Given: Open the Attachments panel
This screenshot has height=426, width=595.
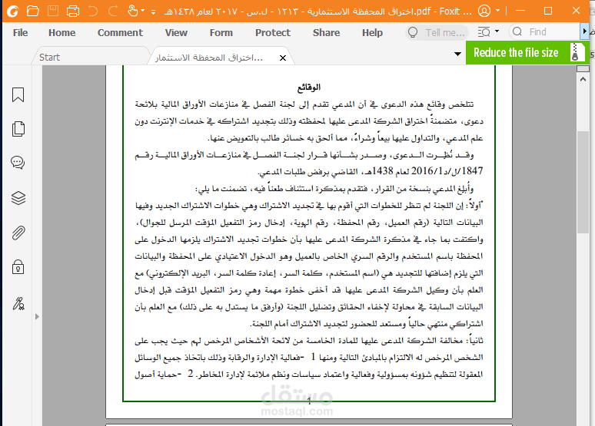Looking at the screenshot, I should click(x=18, y=233).
